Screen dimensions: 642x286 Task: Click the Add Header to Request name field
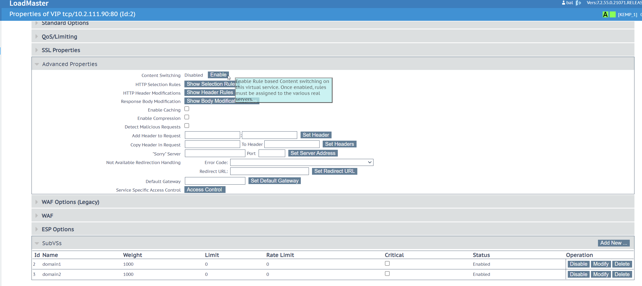tap(212, 135)
